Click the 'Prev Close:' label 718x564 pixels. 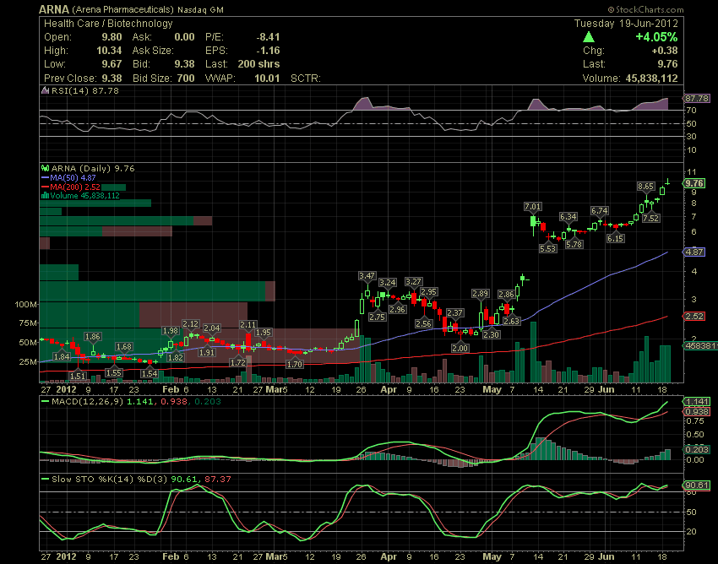click(70, 79)
